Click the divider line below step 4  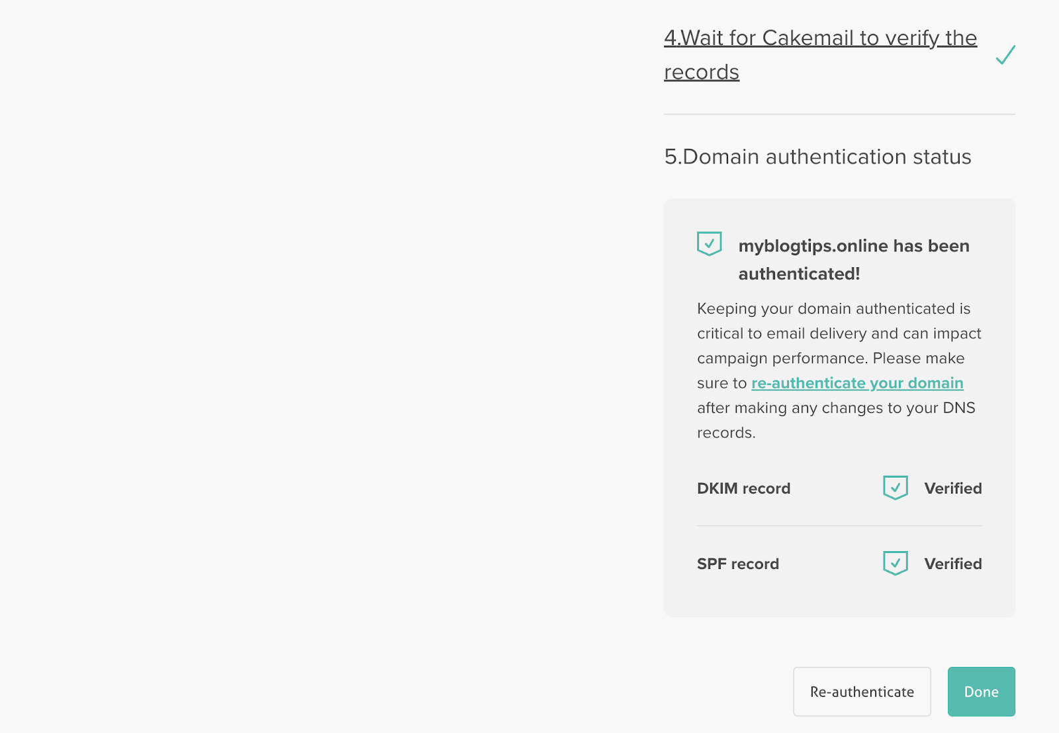tap(839, 114)
